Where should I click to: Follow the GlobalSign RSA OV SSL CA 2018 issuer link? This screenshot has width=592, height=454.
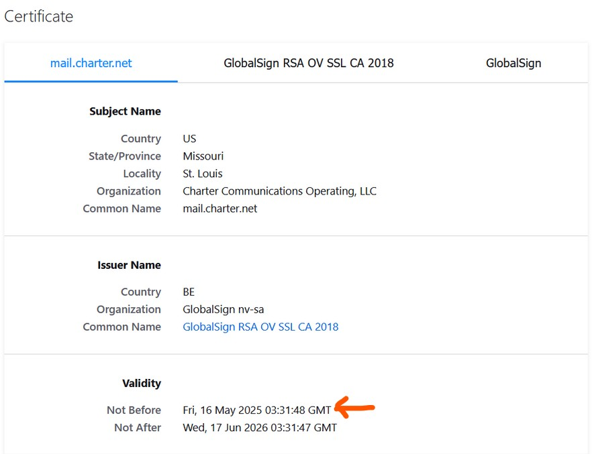tap(260, 327)
